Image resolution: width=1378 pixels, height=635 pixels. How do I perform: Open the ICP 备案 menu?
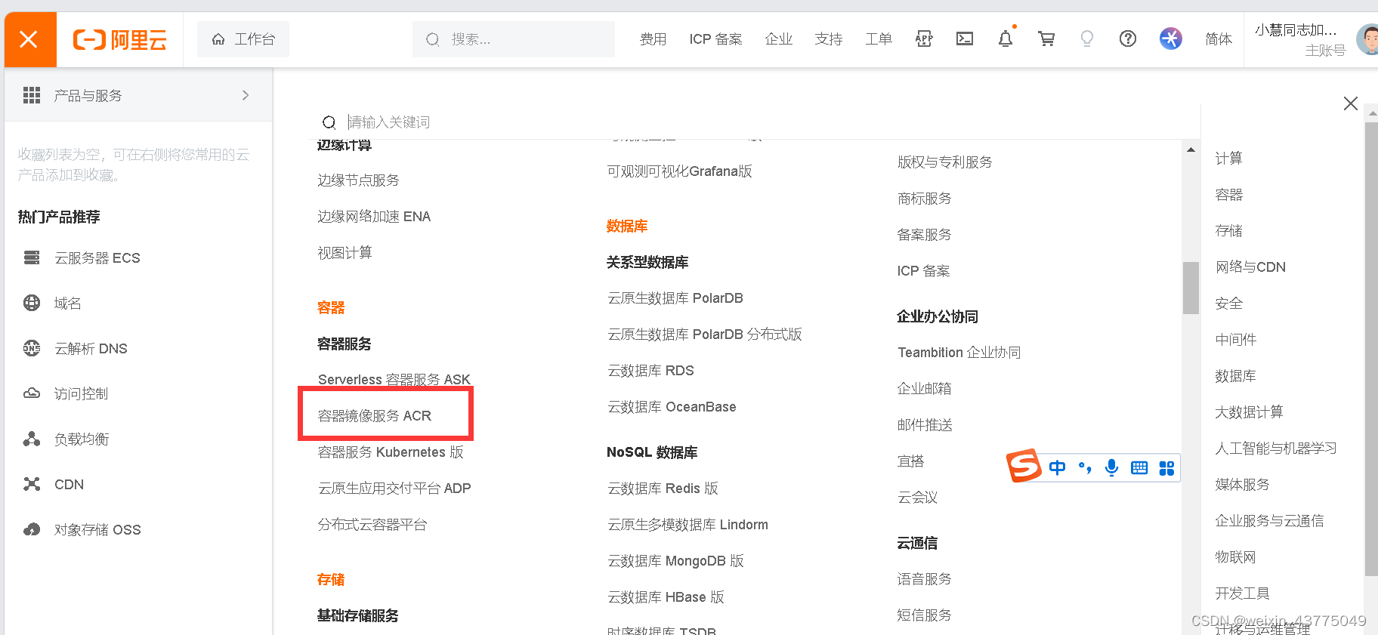tap(715, 39)
